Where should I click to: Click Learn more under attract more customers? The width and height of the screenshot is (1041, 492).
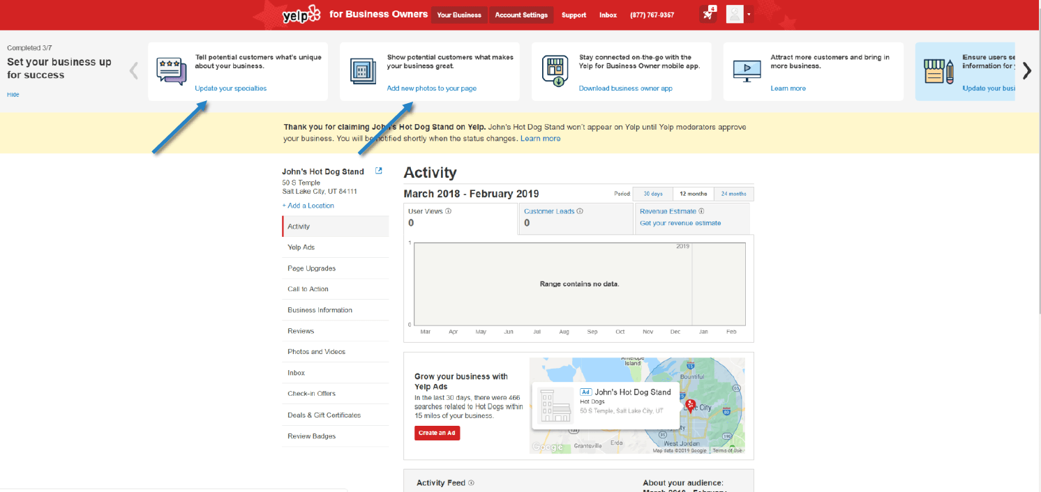click(x=788, y=89)
